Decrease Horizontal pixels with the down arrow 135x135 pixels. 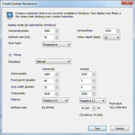click(57, 32)
